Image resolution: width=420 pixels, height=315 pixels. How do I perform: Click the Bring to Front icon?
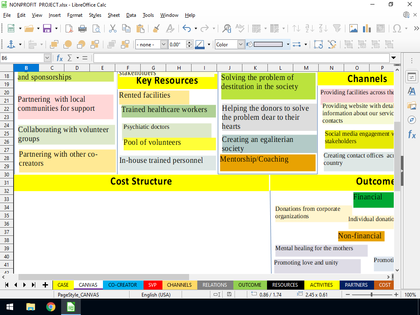point(54,44)
